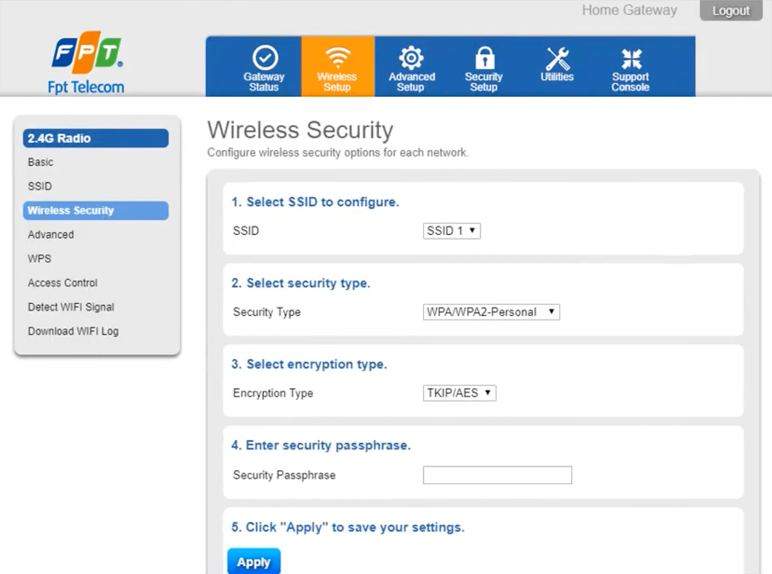The width and height of the screenshot is (772, 574).
Task: Focus the Security Passphrase input field
Action: pos(497,475)
